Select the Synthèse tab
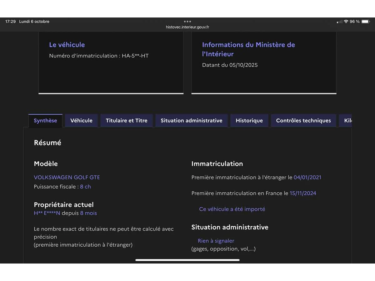 45,121
